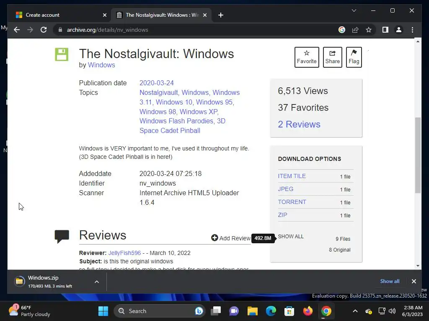429x321 pixels.
Task: Open the Windows 95 topic link
Action: [214, 102]
